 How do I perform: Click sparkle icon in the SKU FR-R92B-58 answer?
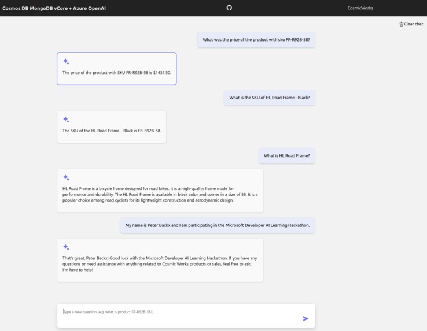pos(66,120)
